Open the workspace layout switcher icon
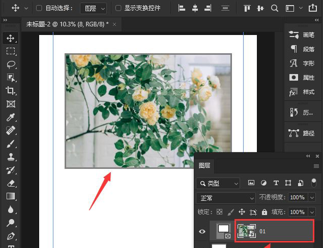 289,8
